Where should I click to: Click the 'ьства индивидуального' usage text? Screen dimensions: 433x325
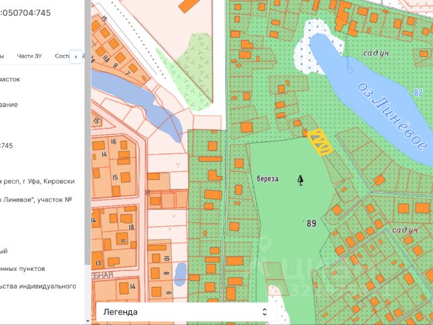38,286
